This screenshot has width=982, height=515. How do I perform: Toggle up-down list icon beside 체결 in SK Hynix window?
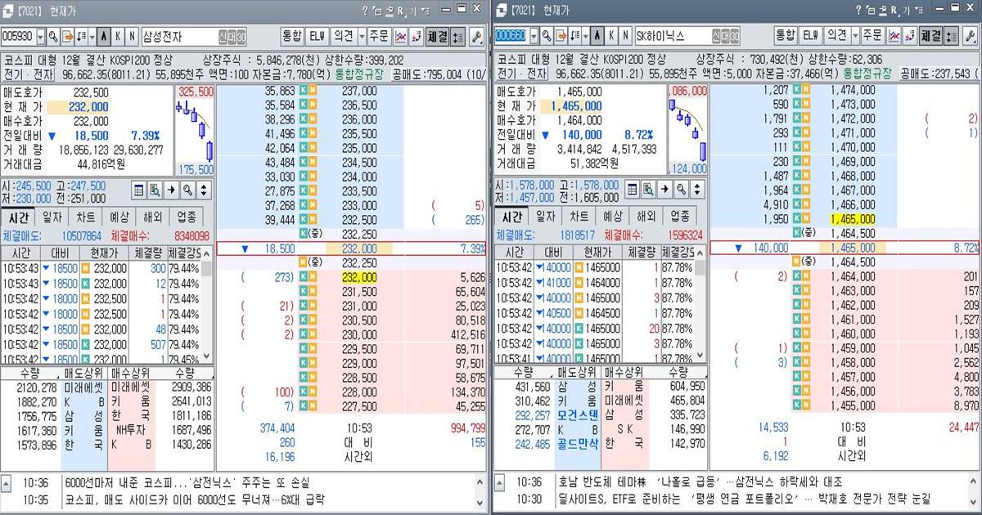[950, 37]
